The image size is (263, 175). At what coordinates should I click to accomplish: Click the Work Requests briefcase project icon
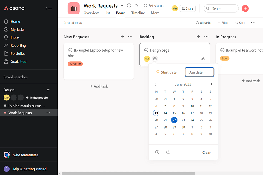tap(74, 8)
